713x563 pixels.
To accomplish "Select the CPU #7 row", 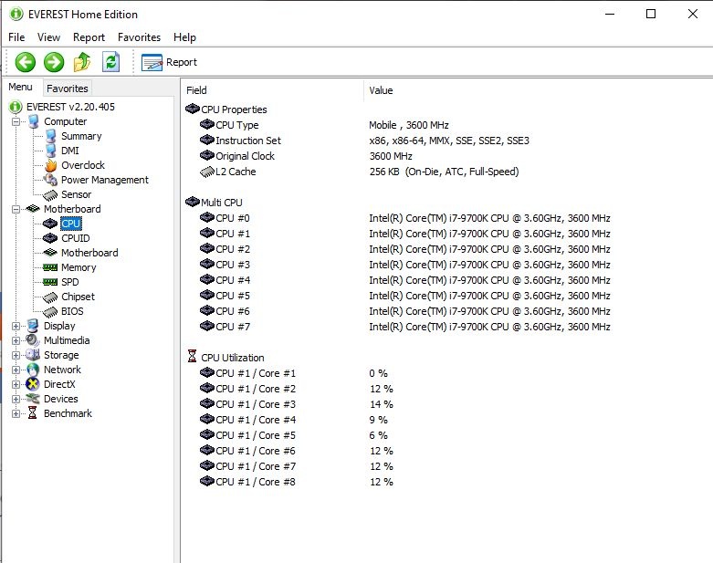I will pyautogui.click(x=233, y=327).
